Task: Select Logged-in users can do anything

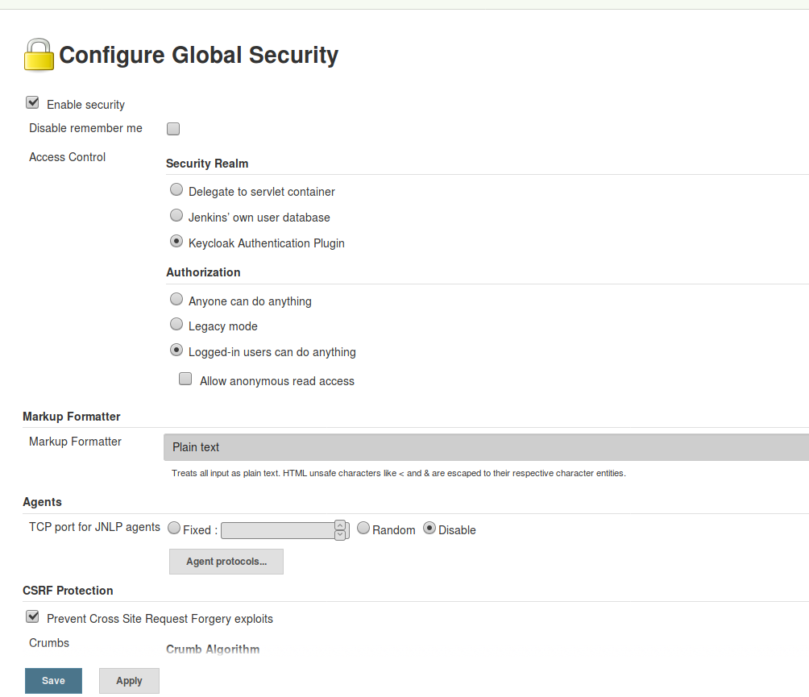Action: pyautogui.click(x=176, y=351)
